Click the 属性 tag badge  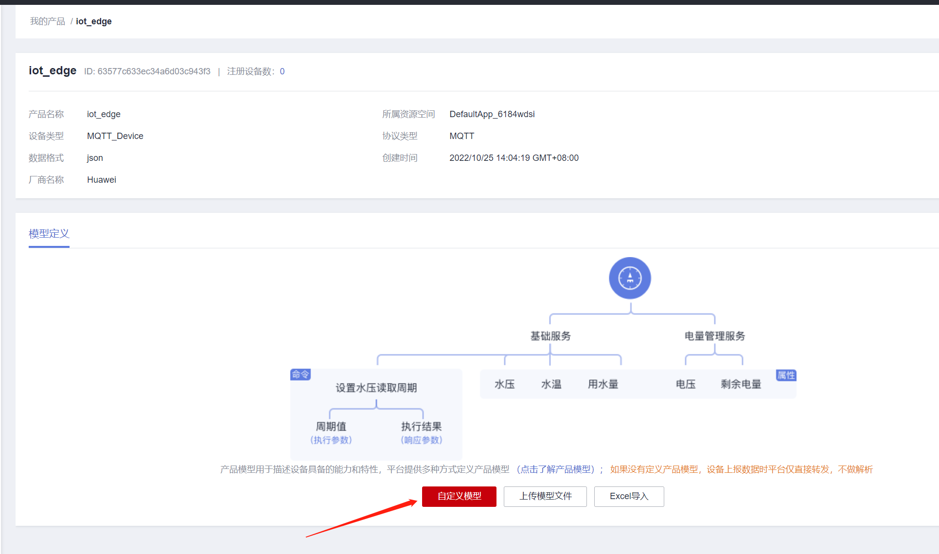(786, 375)
